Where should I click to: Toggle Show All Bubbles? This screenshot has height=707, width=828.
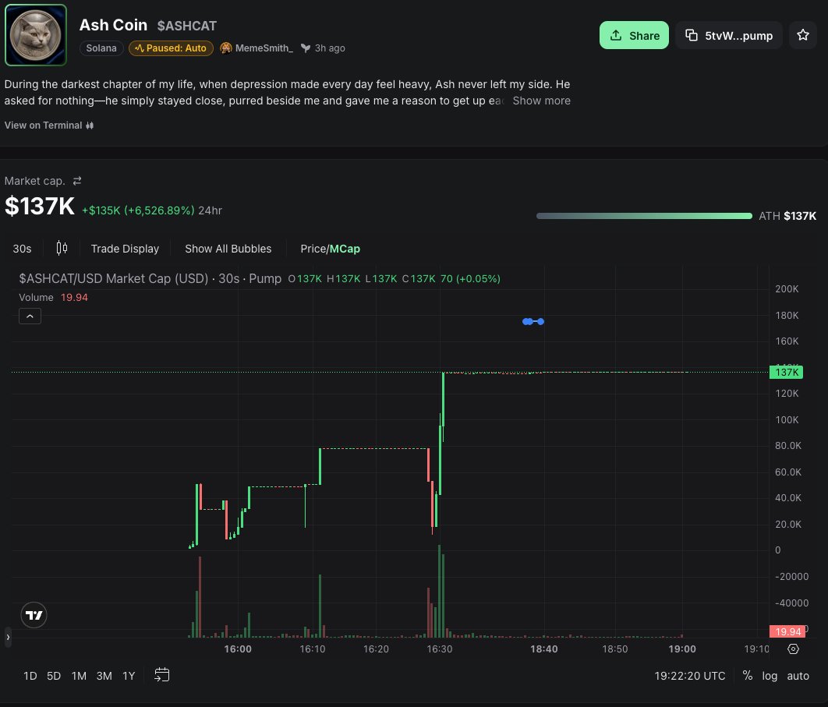coord(228,249)
